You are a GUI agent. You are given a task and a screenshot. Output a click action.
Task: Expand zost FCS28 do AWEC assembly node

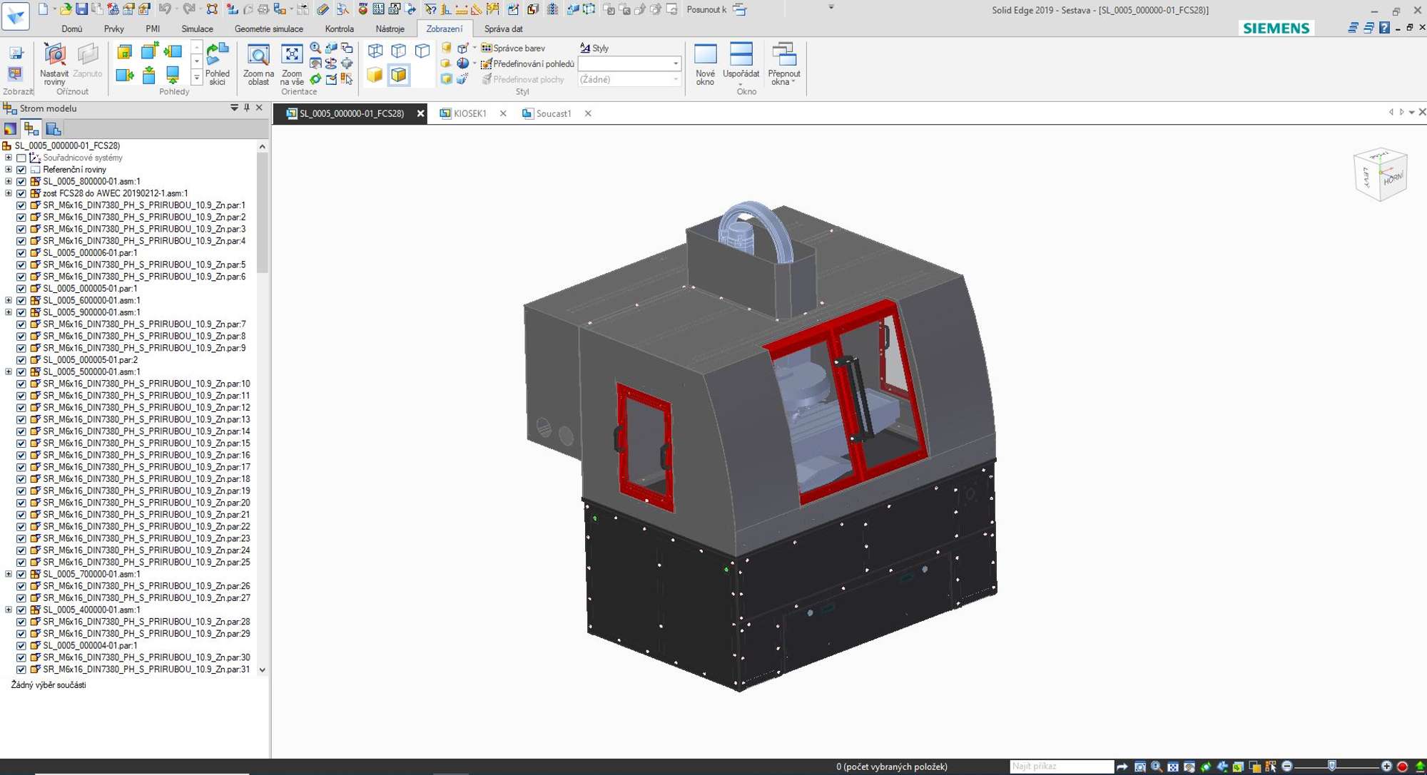[x=9, y=193]
